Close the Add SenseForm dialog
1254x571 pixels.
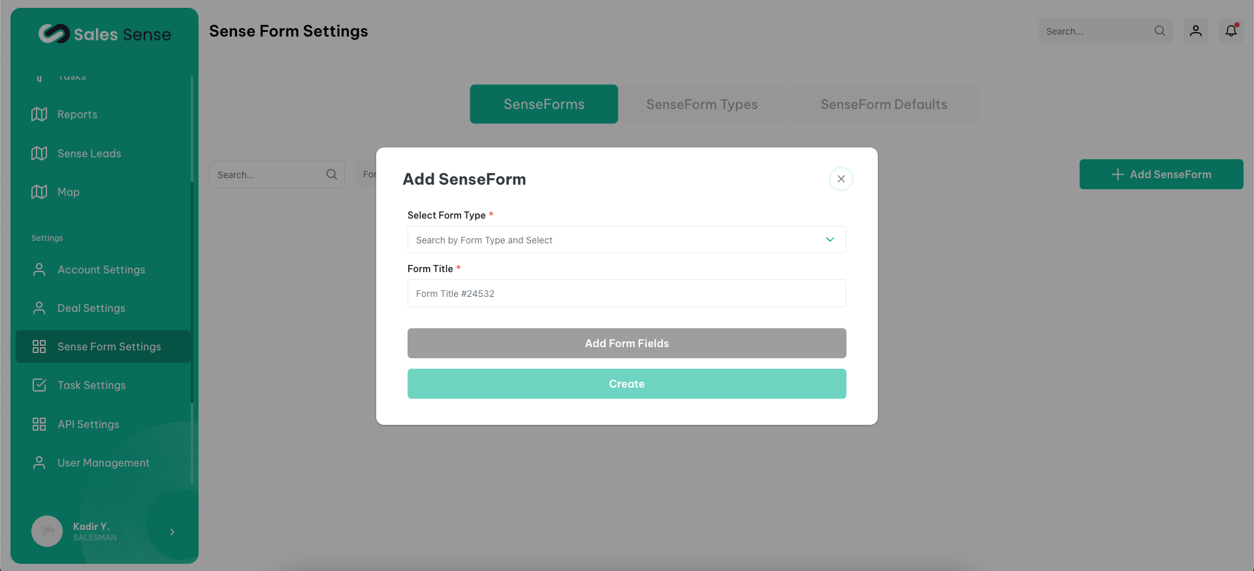click(x=841, y=179)
